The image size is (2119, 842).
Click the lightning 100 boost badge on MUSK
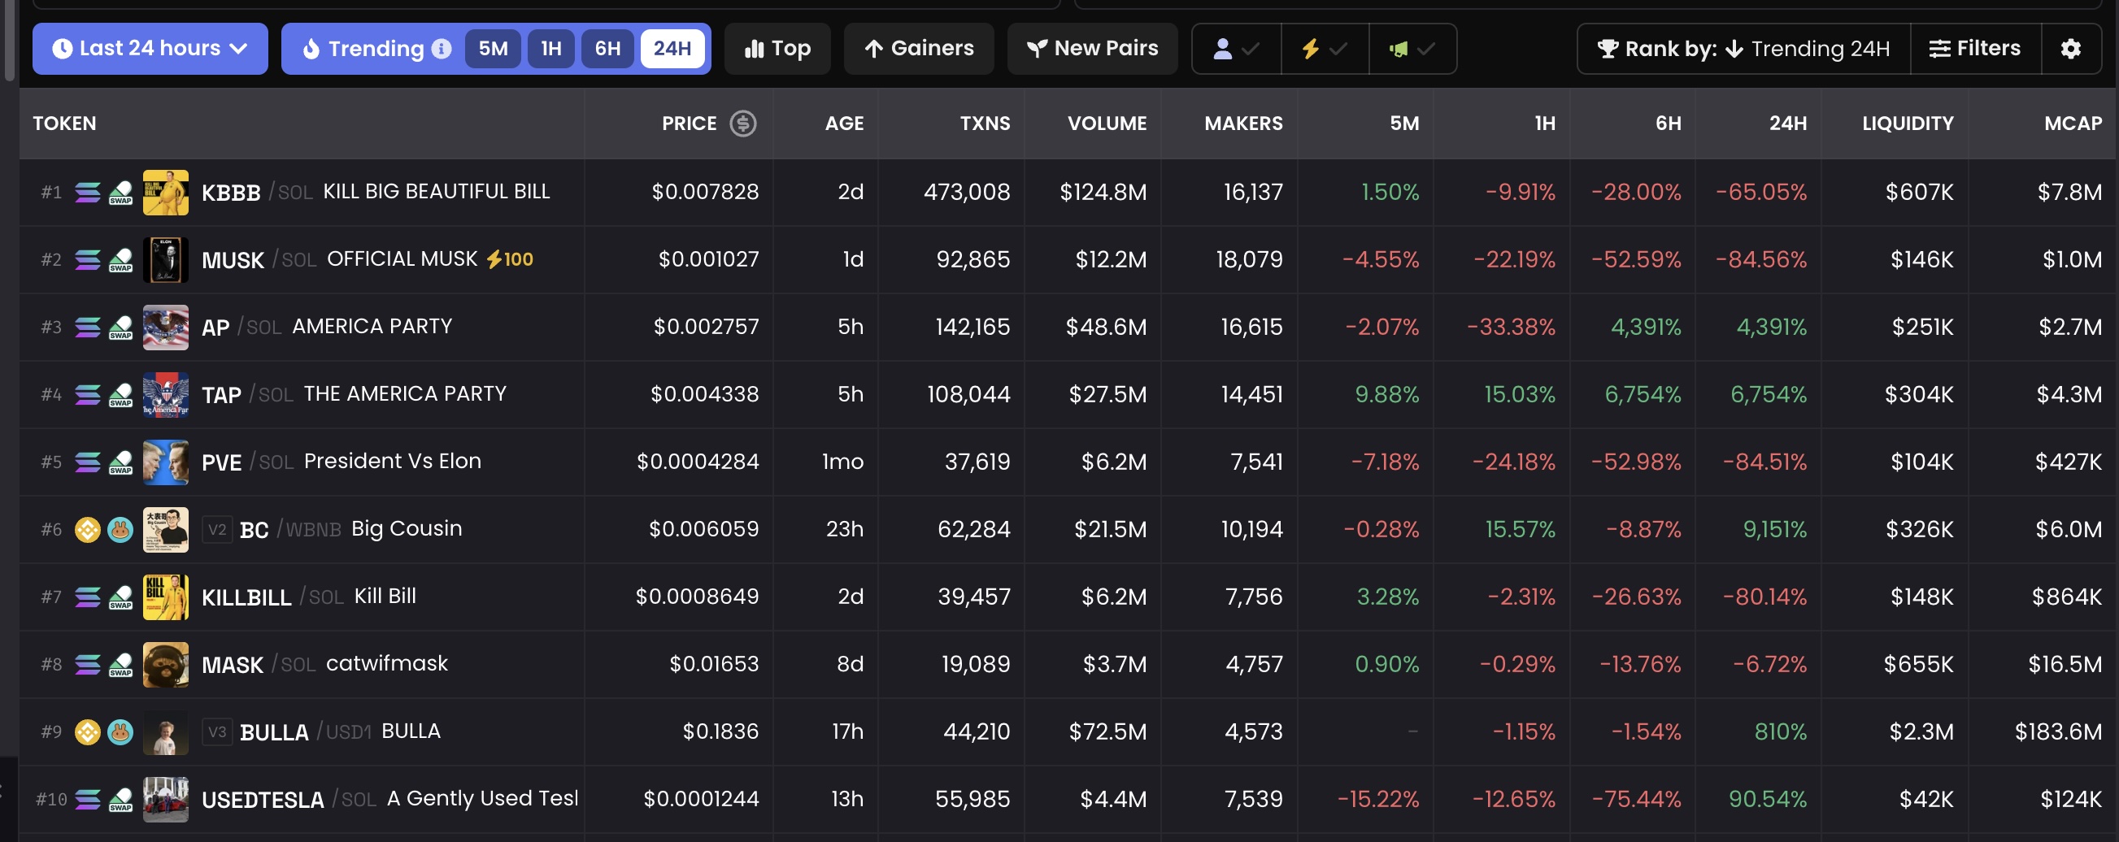pyautogui.click(x=510, y=259)
